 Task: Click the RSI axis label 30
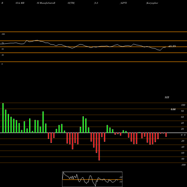3,55
